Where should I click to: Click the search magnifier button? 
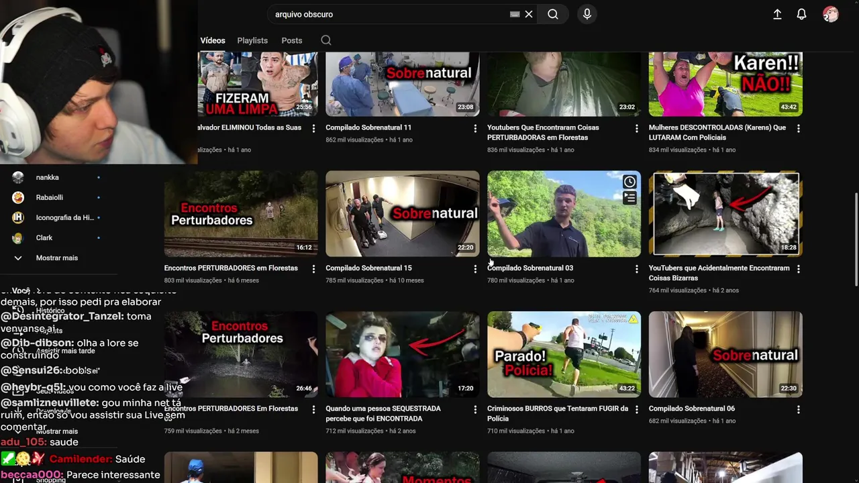point(553,14)
